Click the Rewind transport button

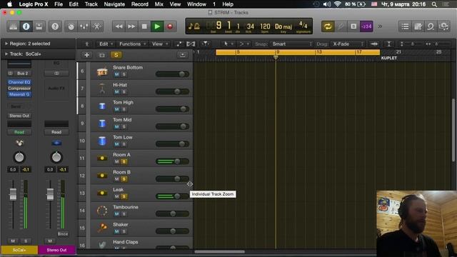(x=119, y=26)
